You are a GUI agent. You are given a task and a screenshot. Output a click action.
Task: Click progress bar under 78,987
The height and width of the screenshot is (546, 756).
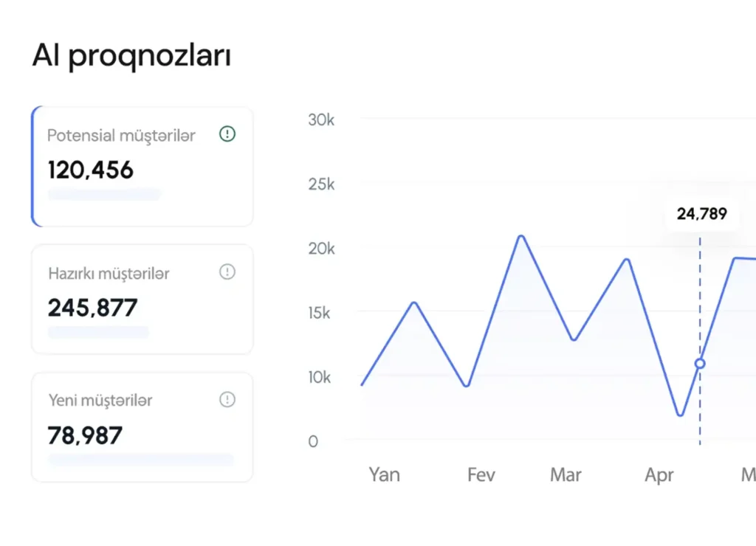click(140, 460)
